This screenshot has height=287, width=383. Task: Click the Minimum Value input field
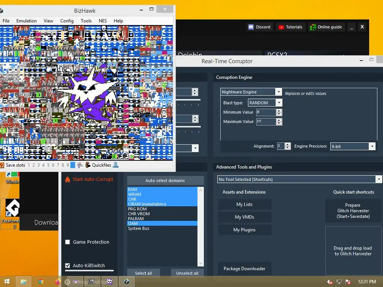click(x=266, y=112)
